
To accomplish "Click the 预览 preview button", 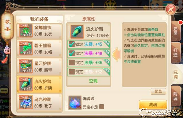I will [x=158, y=91].
